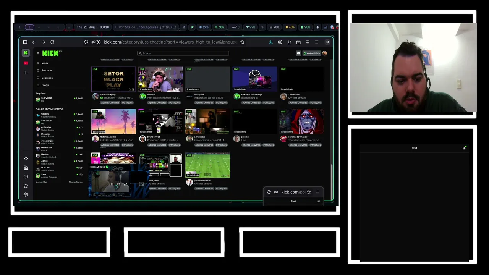Open the icon left of Obter KICKs
The width and height of the screenshot is (489, 275).
click(298, 53)
